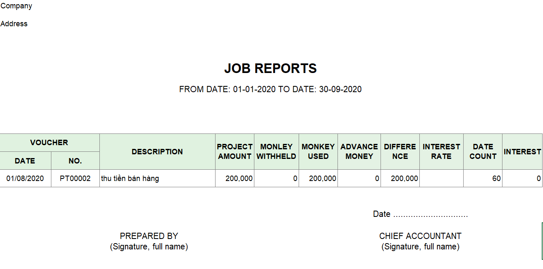Select the PREPARED BY signature label
543x269 pixels.
click(149, 236)
